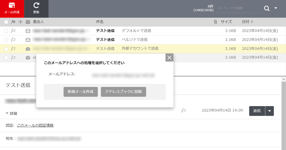Collapse the 詳細 details section

coord(12,113)
